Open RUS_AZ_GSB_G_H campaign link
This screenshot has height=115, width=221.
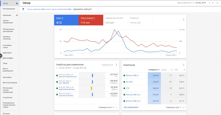click(x=133, y=101)
